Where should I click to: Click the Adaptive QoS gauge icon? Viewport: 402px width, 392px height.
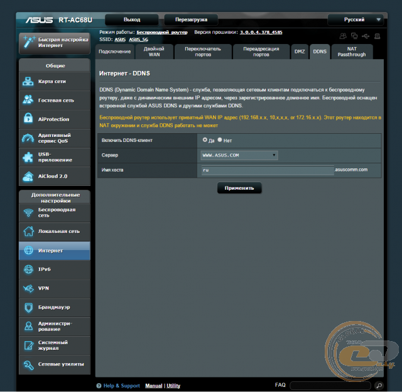pos(28,138)
